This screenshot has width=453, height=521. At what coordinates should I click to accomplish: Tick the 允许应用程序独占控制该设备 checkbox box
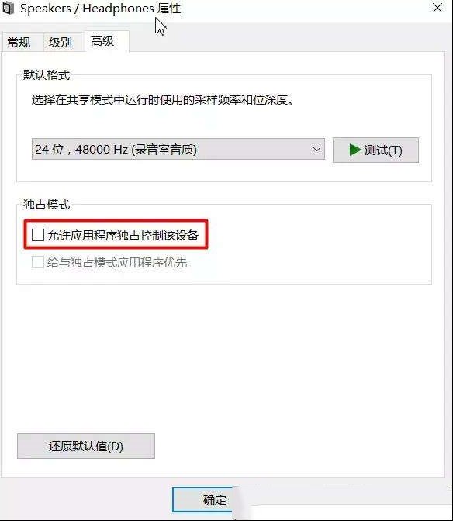pos(38,235)
